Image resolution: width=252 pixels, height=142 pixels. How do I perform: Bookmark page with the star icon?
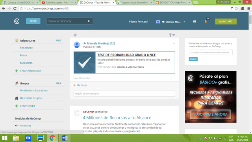click(x=236, y=8)
